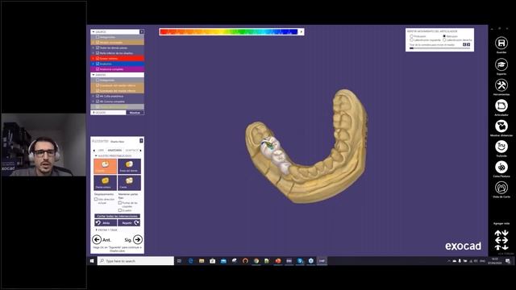Close the Grupos visibility panel

coord(142,32)
